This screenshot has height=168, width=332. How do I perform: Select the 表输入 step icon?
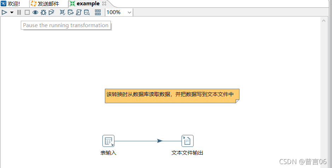pos(108,141)
